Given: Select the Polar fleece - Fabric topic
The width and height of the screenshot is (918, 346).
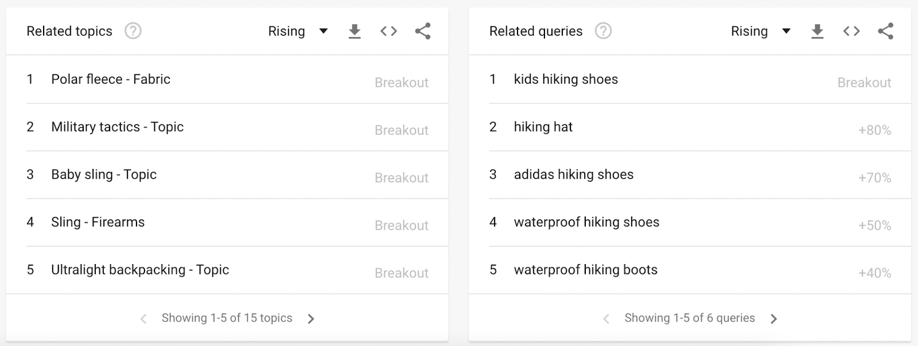Looking at the screenshot, I should point(110,80).
